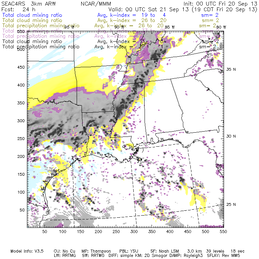
Task: Click the "Init: 00 UTC Fri 20 Sep 13" text
Action: (x=220, y=4)
